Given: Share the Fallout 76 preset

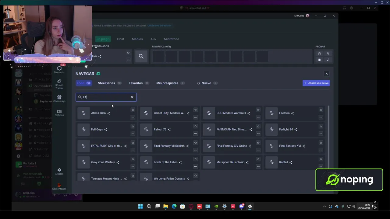Looking at the screenshot, I should (x=169, y=130).
